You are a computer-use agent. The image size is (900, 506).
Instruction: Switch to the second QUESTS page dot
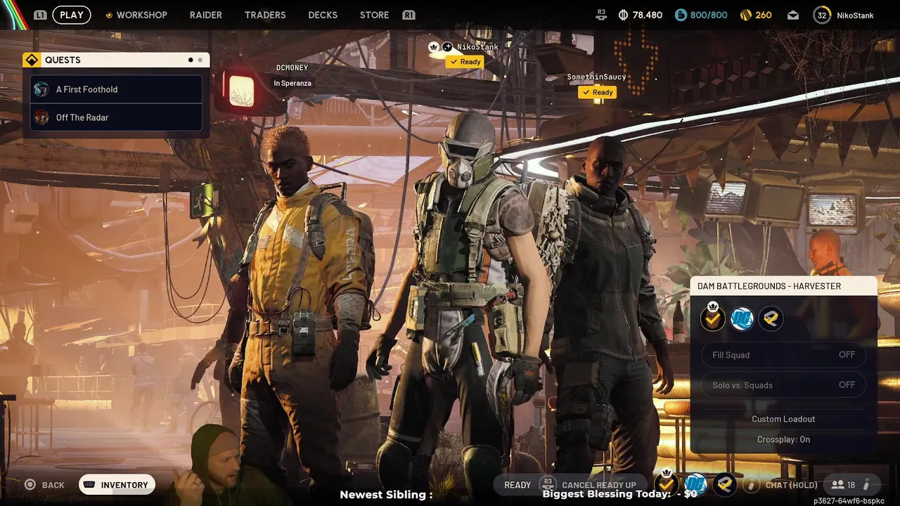tap(200, 60)
